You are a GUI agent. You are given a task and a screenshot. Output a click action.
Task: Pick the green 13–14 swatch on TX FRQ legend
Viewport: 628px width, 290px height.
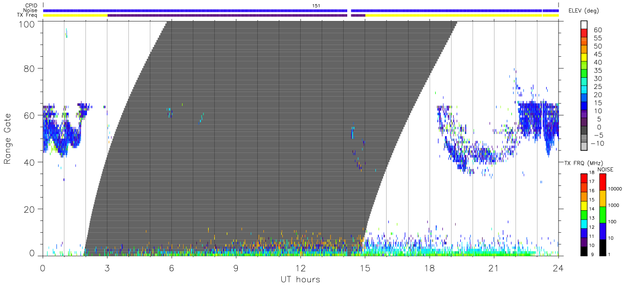pos(584,214)
